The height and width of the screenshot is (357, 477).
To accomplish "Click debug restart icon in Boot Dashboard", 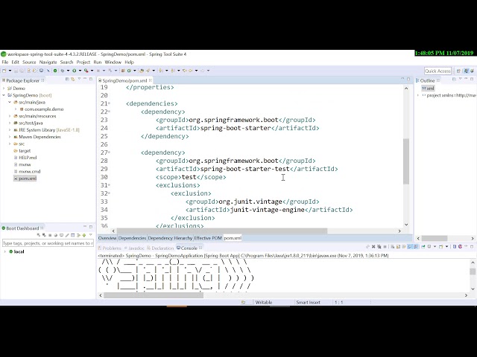I will tap(44, 235).
